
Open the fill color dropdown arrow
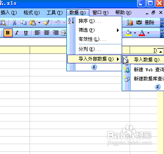tap(135, 33)
